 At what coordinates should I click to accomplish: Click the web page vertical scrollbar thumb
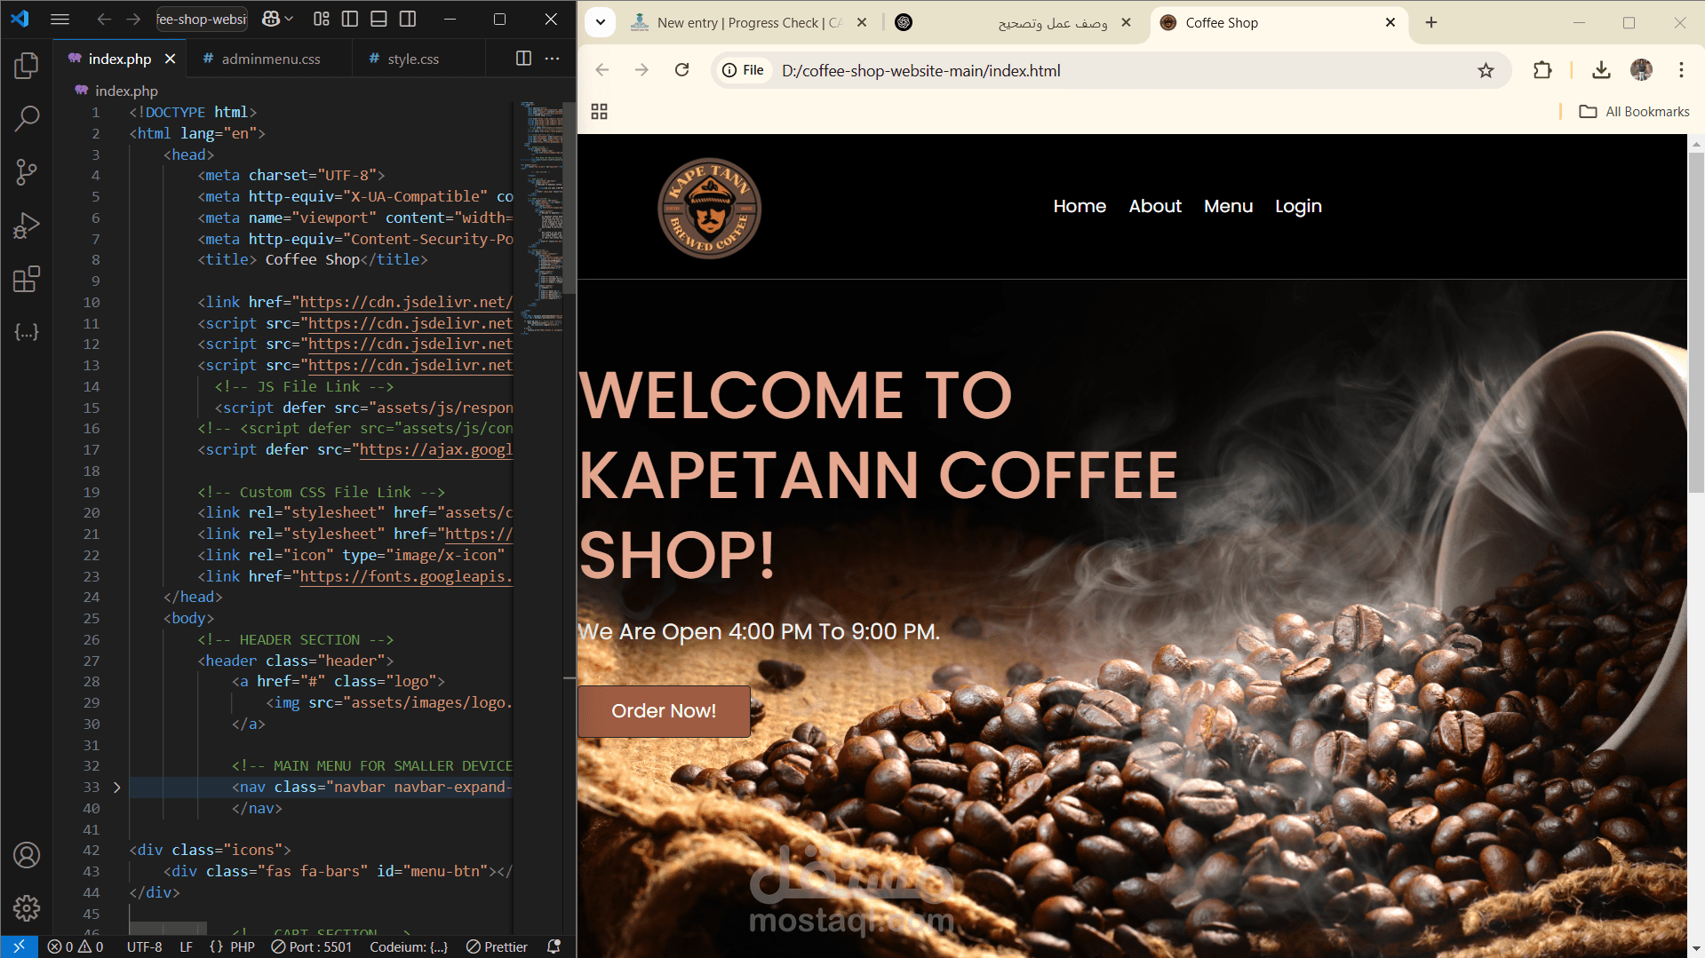point(1696,322)
